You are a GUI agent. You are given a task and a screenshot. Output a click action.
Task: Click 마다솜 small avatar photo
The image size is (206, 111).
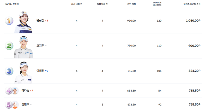[x=15, y=91]
